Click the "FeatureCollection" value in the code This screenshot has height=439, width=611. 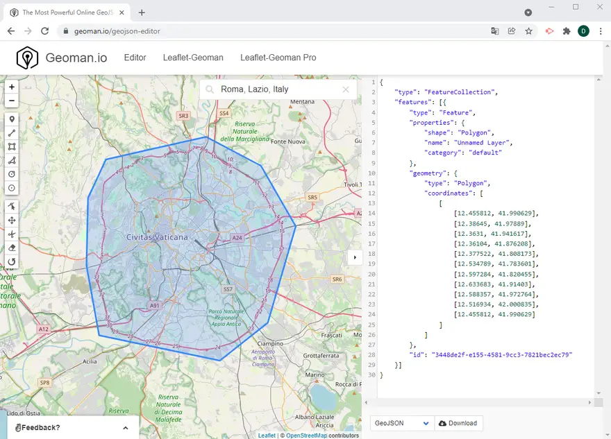tap(460, 92)
